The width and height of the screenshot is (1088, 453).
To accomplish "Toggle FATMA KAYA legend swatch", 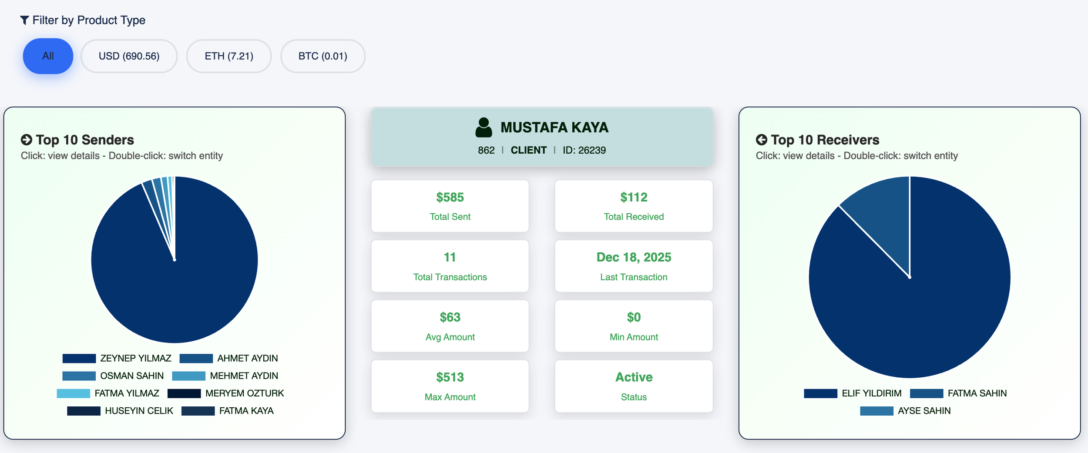I will tap(198, 411).
